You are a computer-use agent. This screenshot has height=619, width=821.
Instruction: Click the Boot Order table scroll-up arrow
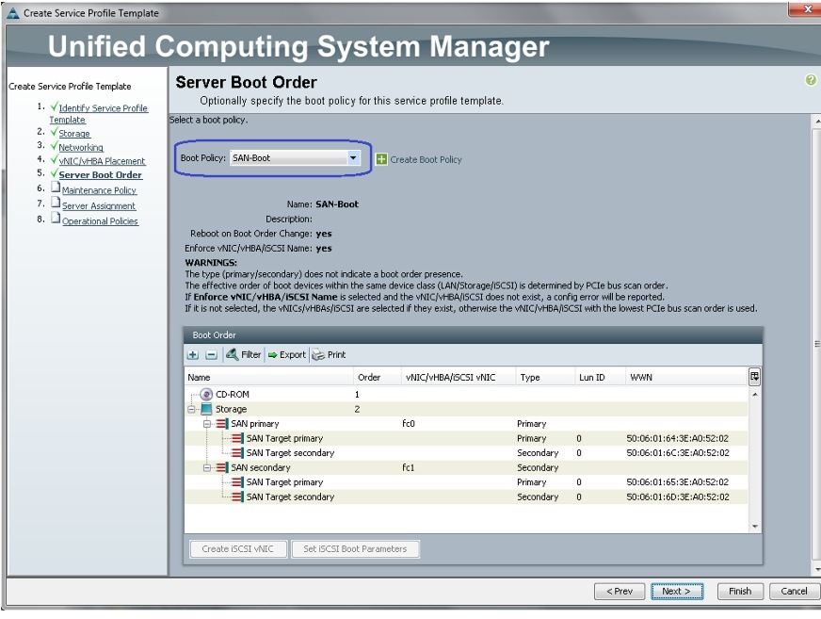[754, 394]
